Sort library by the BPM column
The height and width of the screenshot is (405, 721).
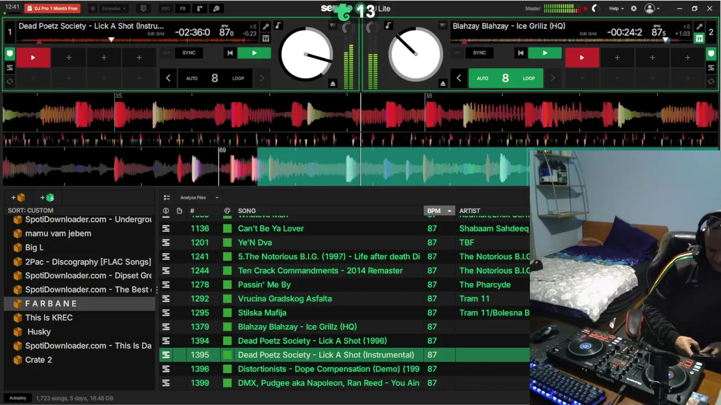[439, 211]
